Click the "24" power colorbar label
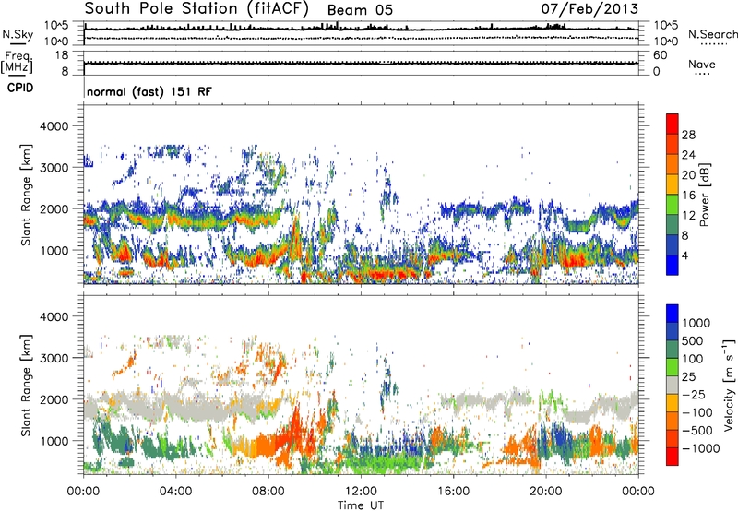Screen dimensions: 738x511 point(688,155)
